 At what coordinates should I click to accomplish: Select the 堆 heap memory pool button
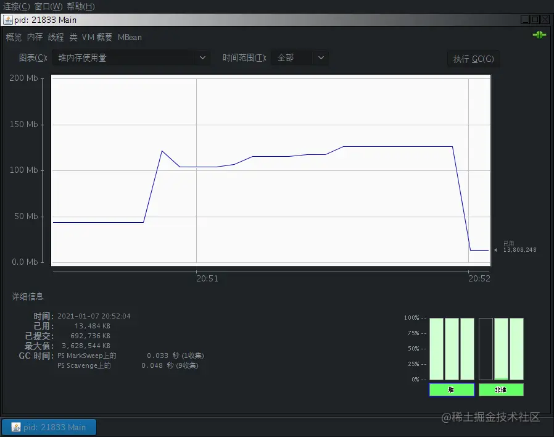tap(452, 389)
